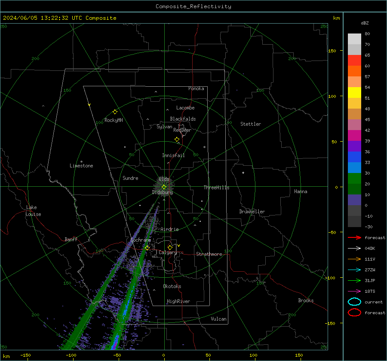Click the red forecast ellipse icon
Image resolution: width=387 pixels, height=361 pixels.
click(x=354, y=312)
